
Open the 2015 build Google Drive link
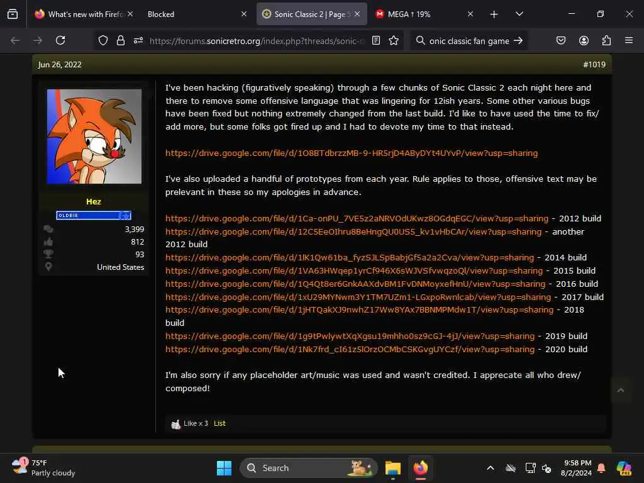pos(354,270)
